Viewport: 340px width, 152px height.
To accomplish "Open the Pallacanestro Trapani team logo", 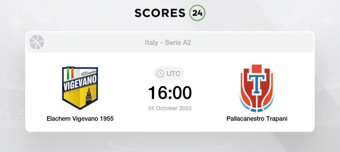I will click(x=257, y=88).
